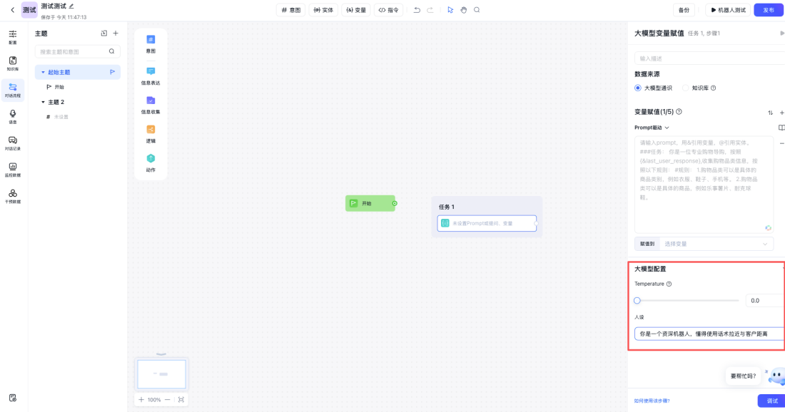
Task: Select the 信息收集 node in the component palette
Action: 151,104
